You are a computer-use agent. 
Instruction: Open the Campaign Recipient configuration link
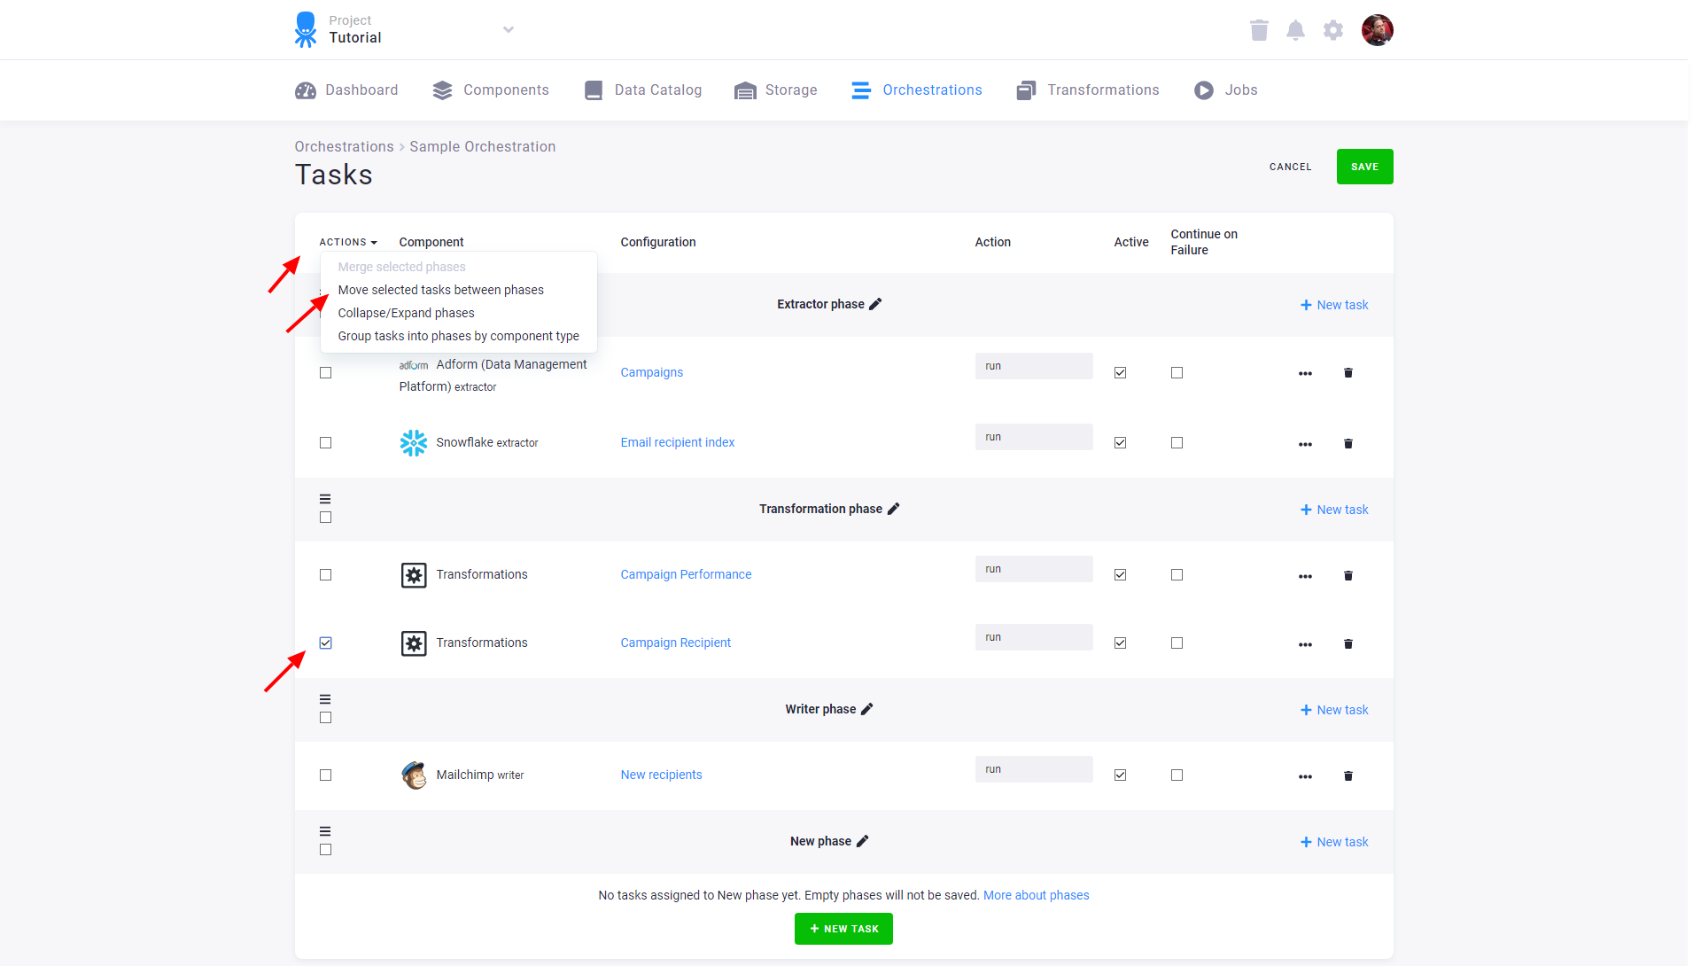[x=675, y=643]
